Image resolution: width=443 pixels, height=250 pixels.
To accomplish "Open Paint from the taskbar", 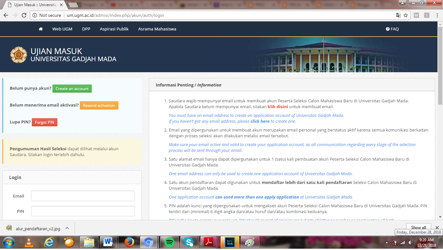I will point(249,242).
